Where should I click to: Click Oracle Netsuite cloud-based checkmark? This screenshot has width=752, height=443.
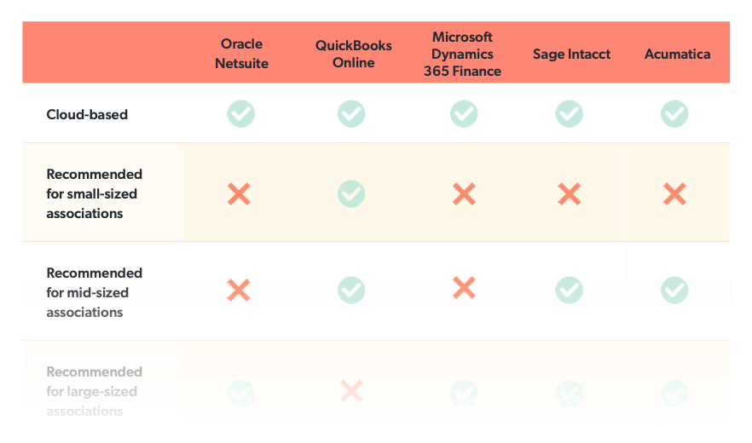tap(240, 113)
